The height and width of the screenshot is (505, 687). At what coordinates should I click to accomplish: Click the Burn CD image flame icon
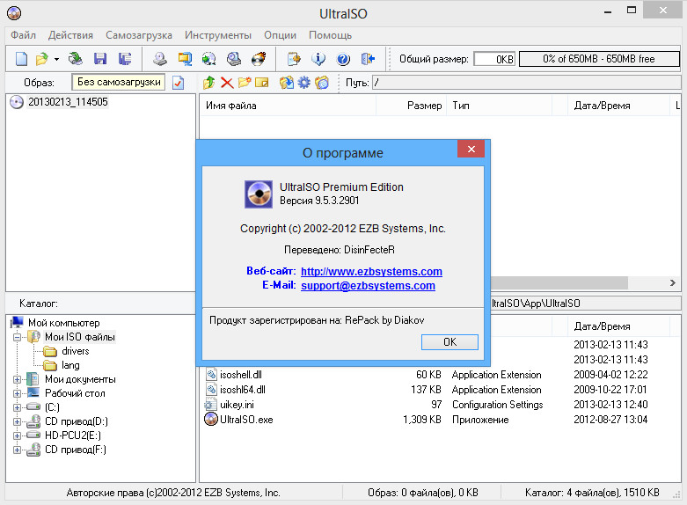tap(259, 59)
